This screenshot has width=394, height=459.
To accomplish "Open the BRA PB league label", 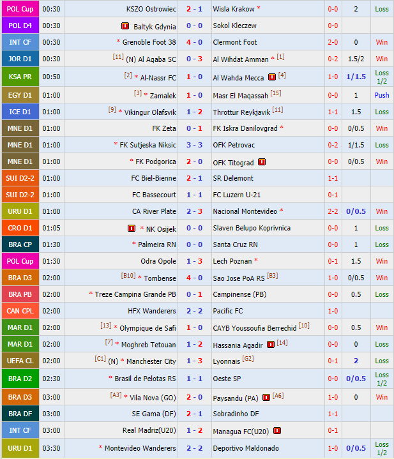I will (20, 294).
